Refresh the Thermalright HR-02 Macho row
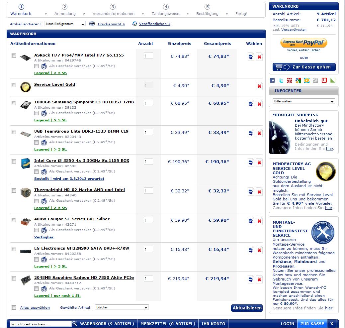 coord(251,191)
